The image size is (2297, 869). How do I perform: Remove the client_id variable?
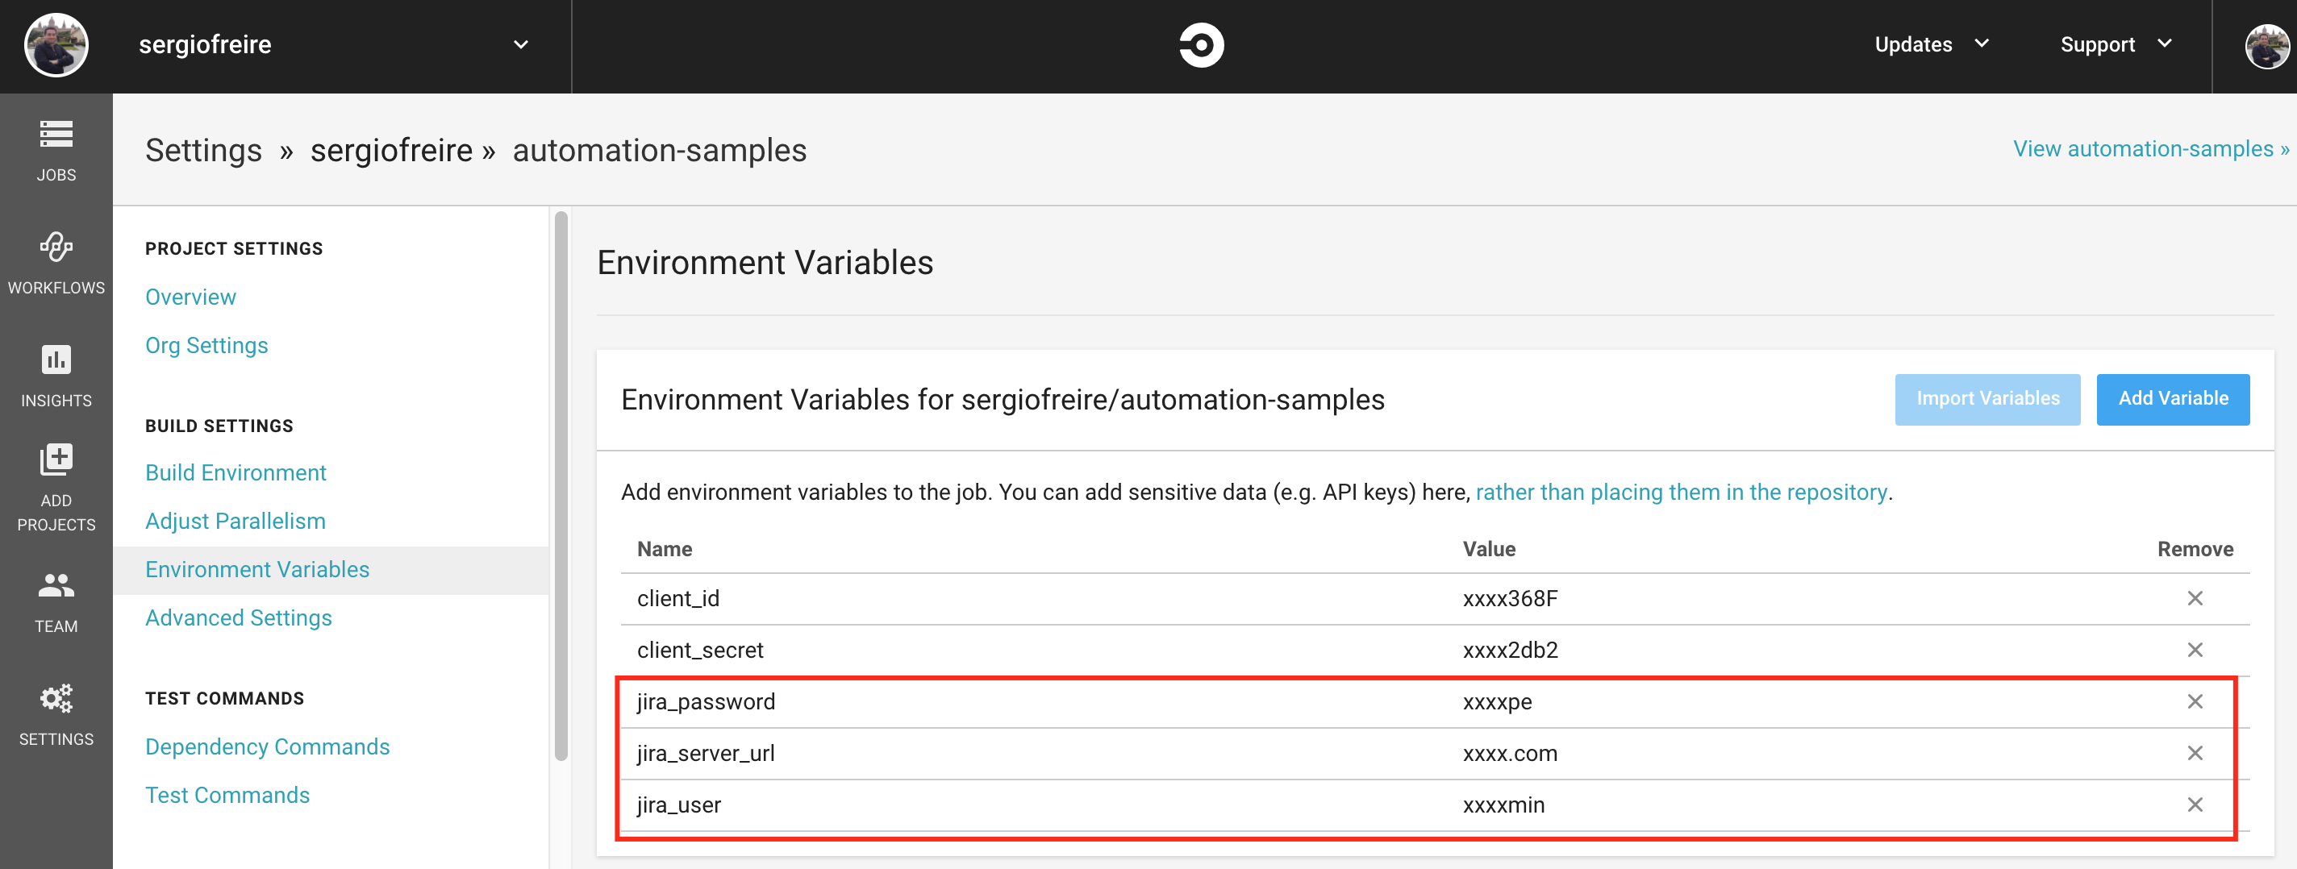[2195, 598]
